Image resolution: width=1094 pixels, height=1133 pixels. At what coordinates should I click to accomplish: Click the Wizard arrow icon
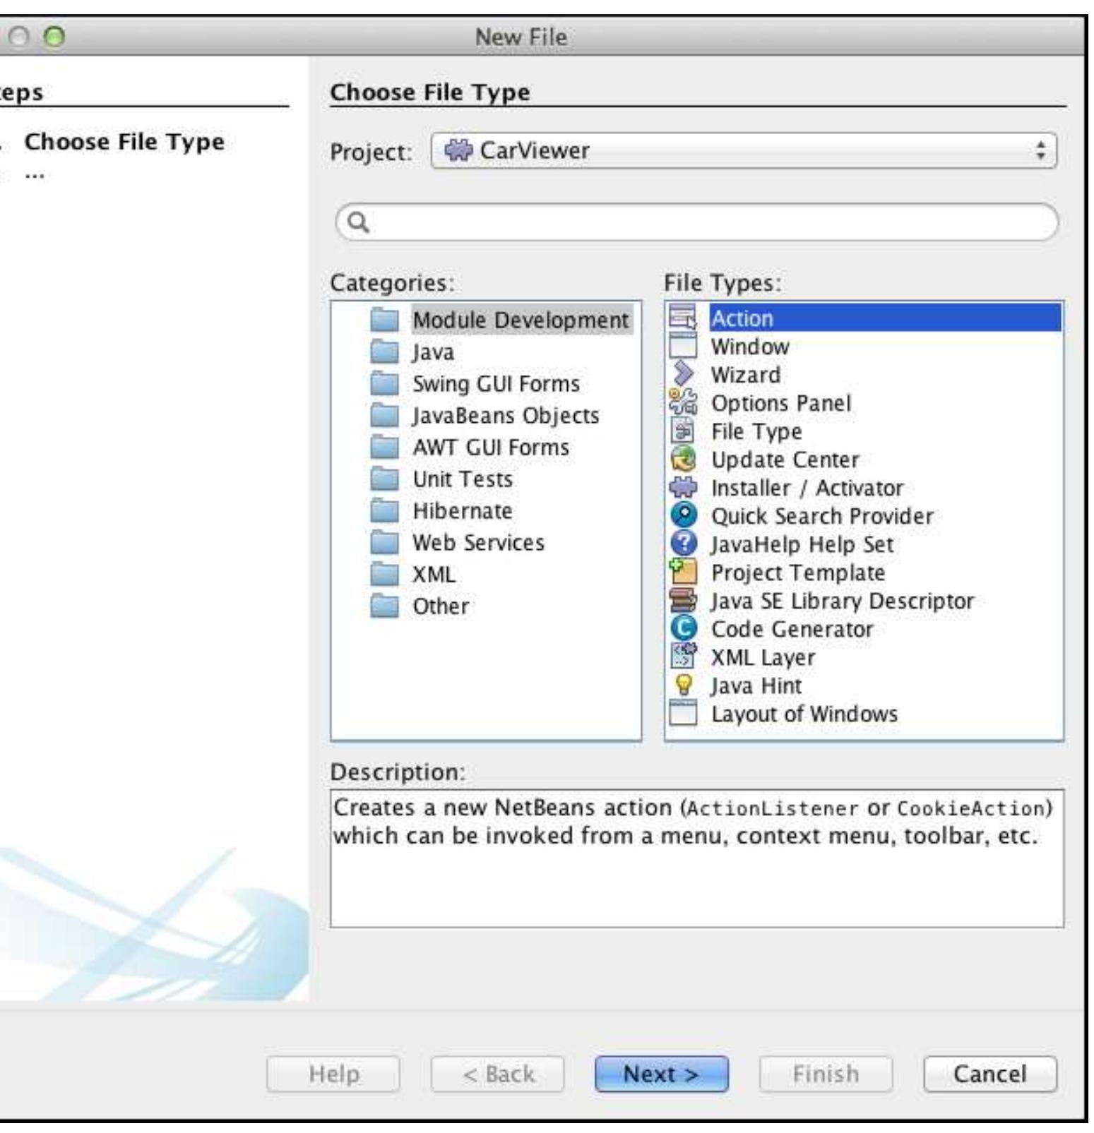[682, 374]
